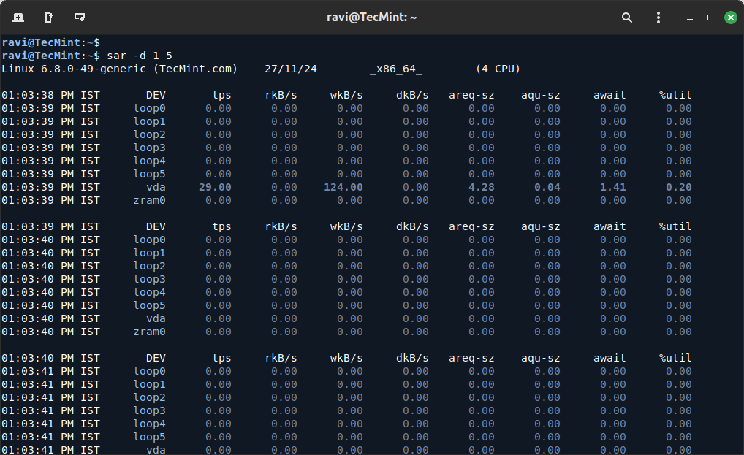Screen dimensions: 744x455
Task: Click the bold 29.00 tps value
Action: pyautogui.click(x=215, y=187)
